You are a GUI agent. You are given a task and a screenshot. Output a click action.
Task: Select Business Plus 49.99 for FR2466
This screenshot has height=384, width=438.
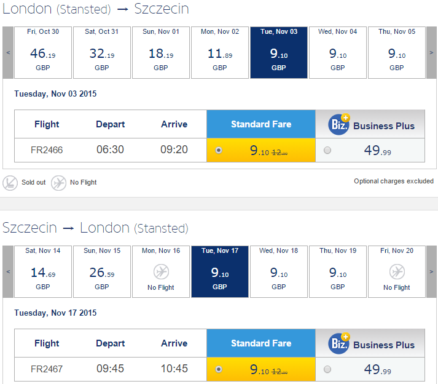pyautogui.click(x=327, y=150)
